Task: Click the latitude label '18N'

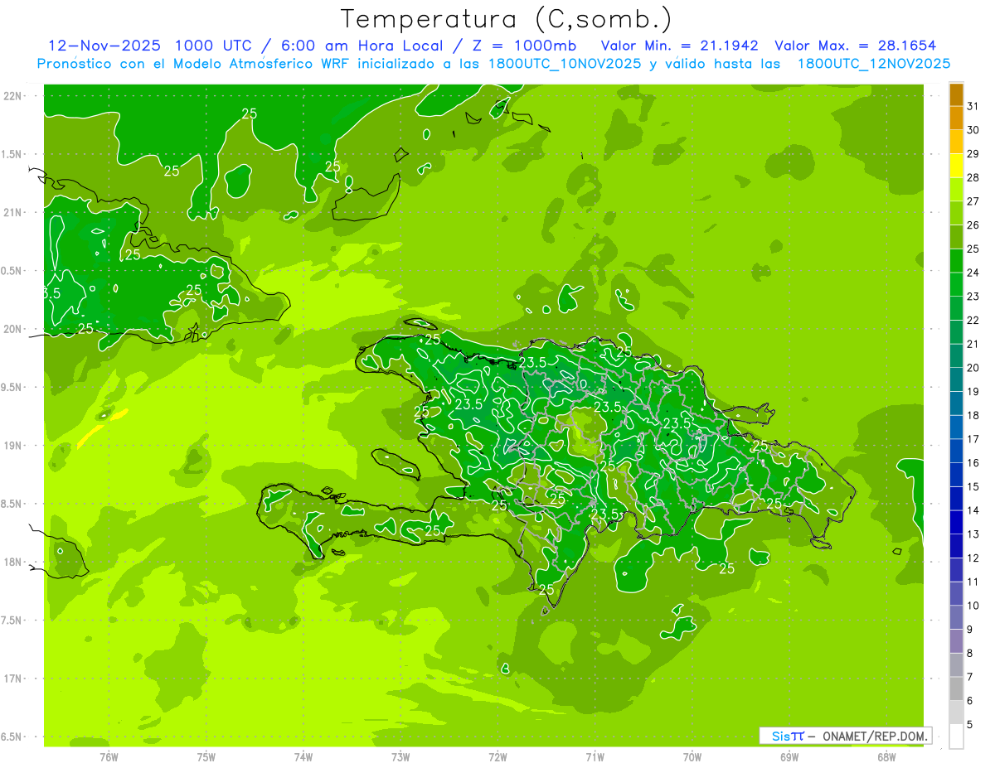Action: (x=14, y=562)
